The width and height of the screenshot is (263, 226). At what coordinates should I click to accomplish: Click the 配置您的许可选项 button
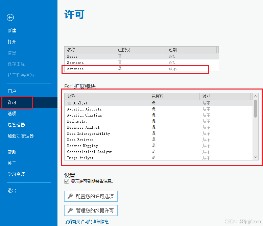[91, 196]
